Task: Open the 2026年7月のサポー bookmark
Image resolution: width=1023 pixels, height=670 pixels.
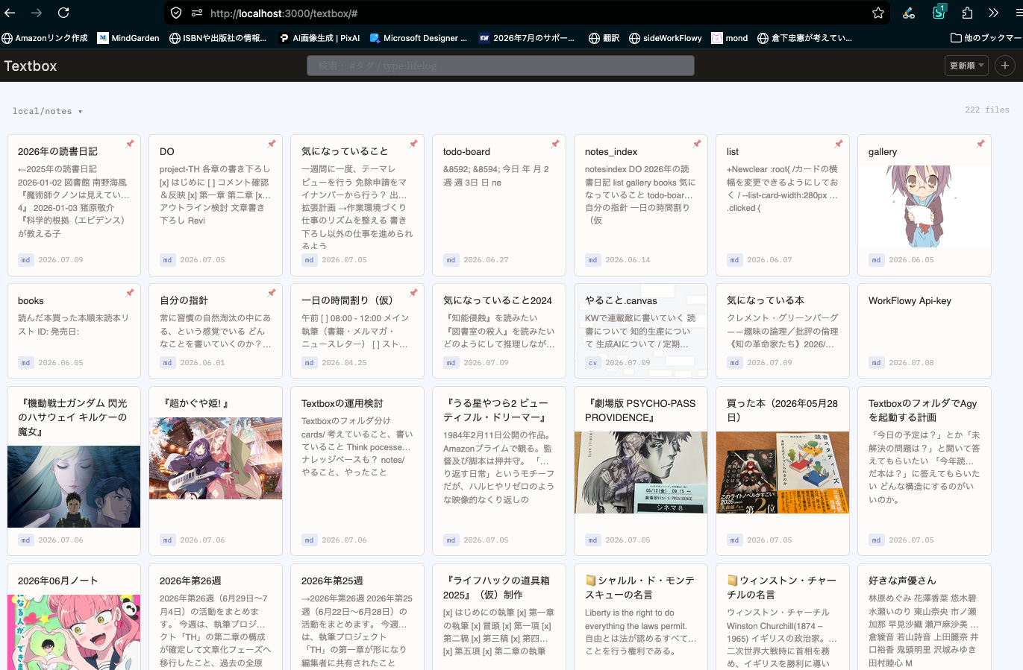Action: (528, 38)
